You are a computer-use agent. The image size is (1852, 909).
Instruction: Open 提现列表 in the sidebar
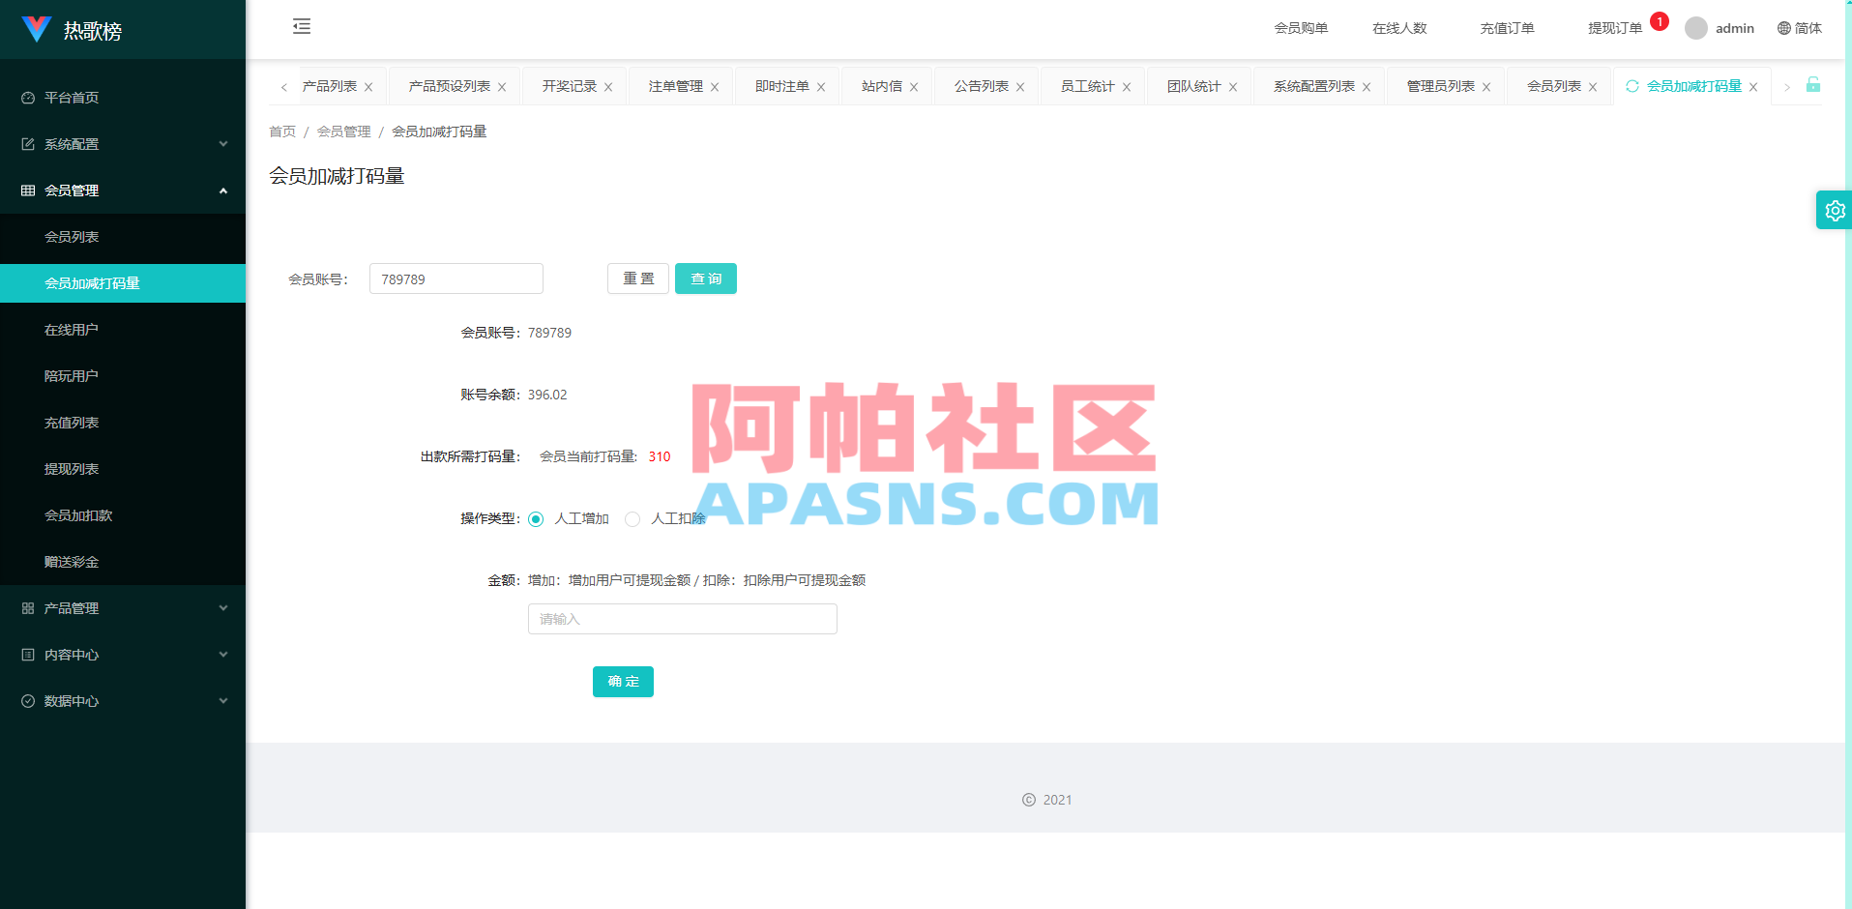click(x=123, y=469)
